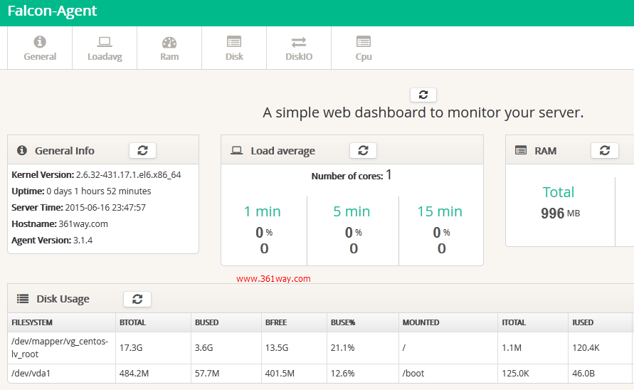Switch to the Loadavg tab

(105, 48)
